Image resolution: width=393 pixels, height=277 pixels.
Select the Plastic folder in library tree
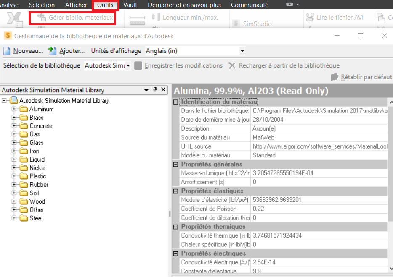37,176
